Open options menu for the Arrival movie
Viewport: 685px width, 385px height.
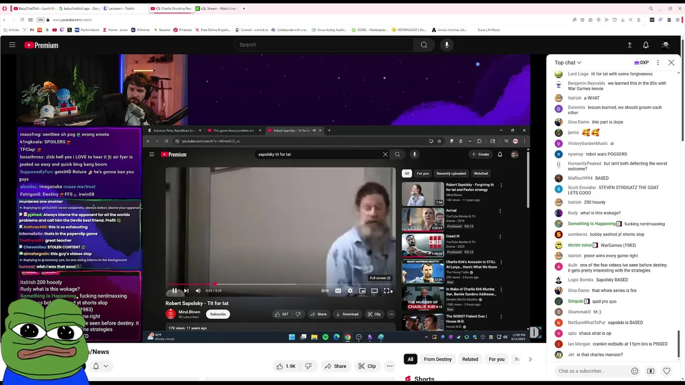pyautogui.click(x=500, y=211)
